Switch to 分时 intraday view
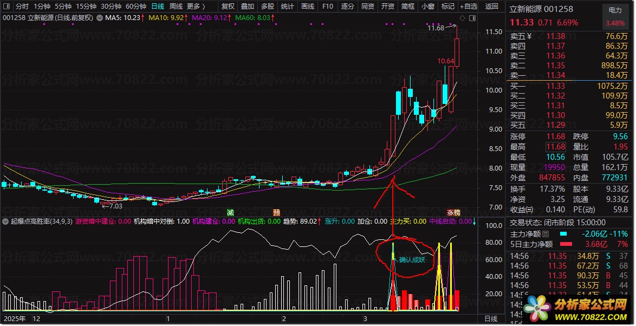 point(22,6)
